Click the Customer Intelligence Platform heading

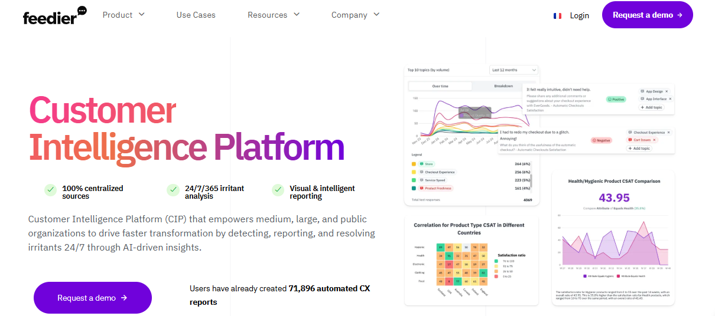tap(186, 129)
